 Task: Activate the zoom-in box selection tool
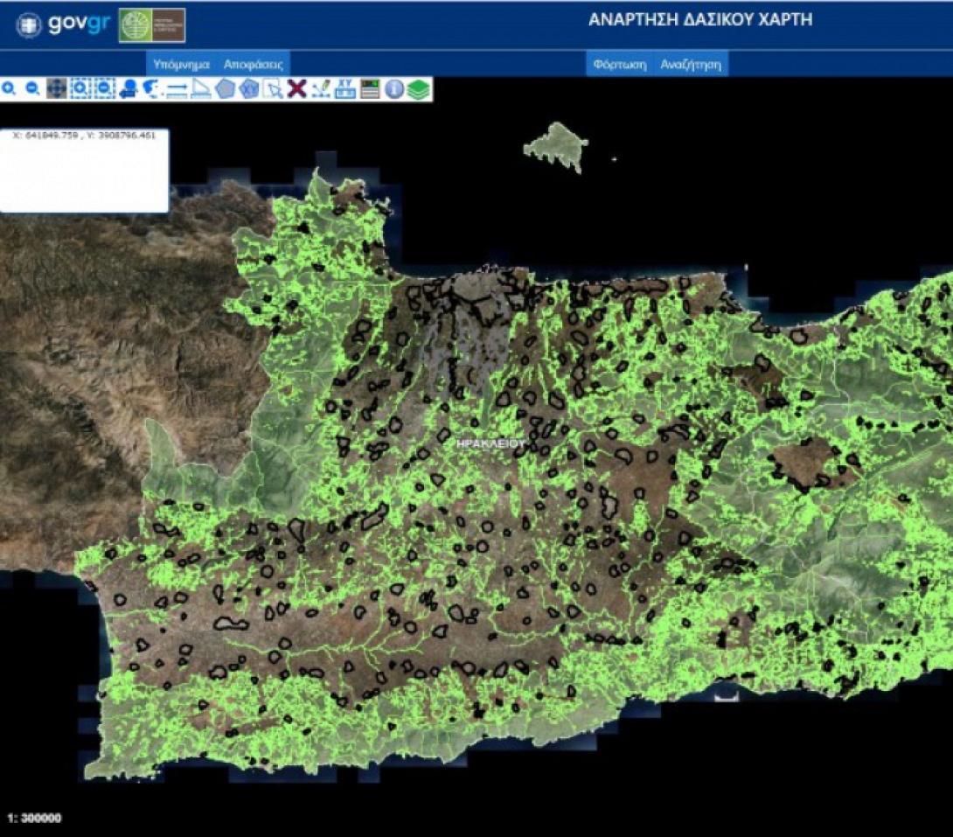[80, 88]
